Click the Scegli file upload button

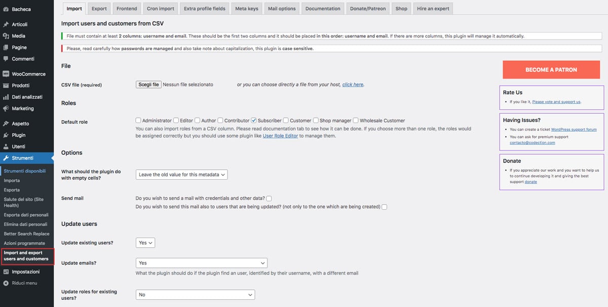[149, 85]
